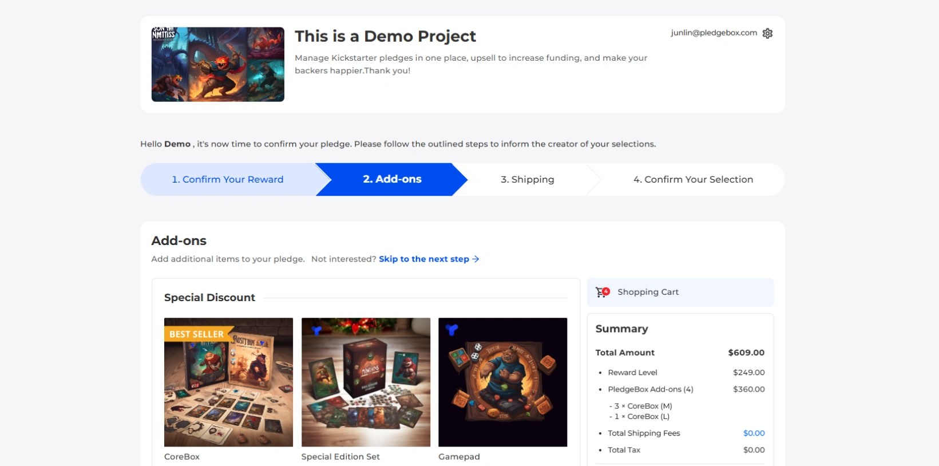Open account settings gear icon
The height and width of the screenshot is (466, 939).
(767, 33)
